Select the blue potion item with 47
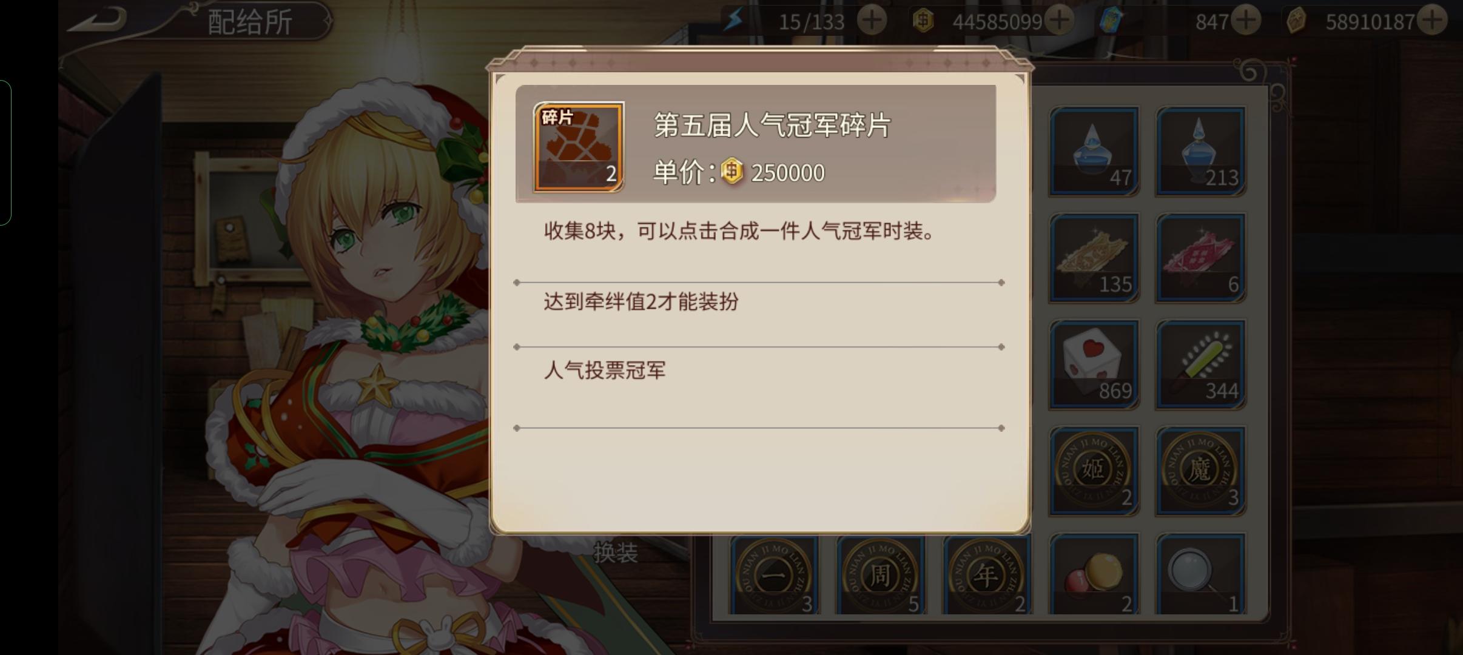This screenshot has height=655, width=1463. [x=1094, y=151]
